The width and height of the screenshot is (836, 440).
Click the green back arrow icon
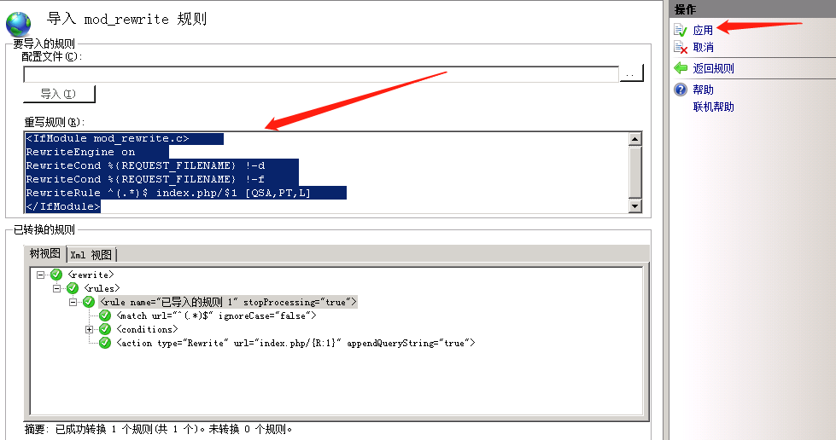point(681,67)
